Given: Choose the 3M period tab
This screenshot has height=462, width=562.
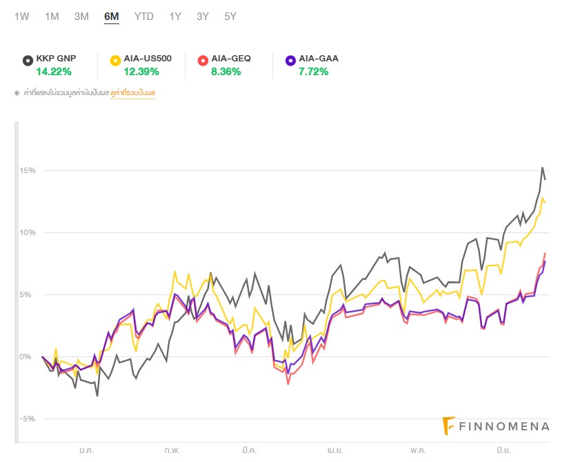Looking at the screenshot, I should [x=81, y=17].
